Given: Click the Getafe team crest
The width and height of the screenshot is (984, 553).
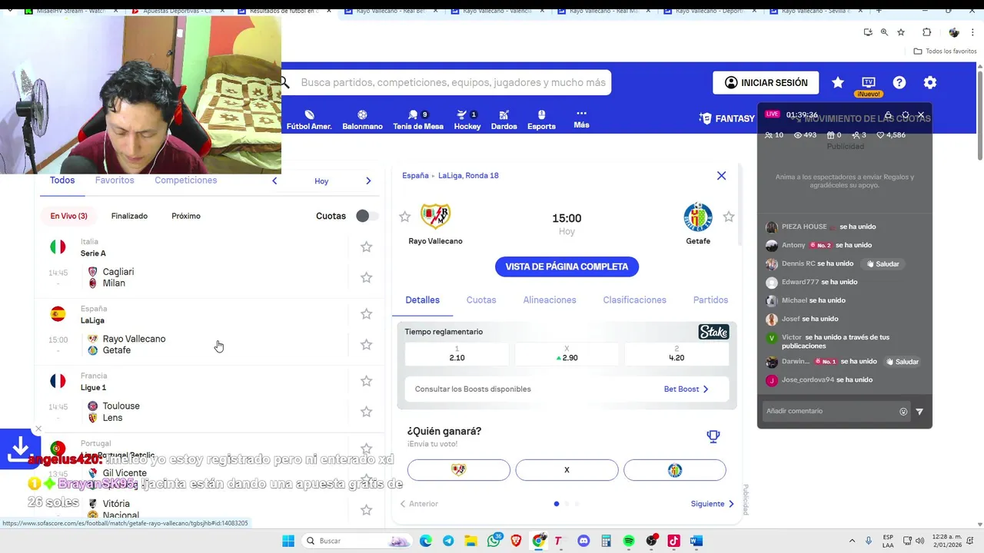Looking at the screenshot, I should click(x=698, y=217).
